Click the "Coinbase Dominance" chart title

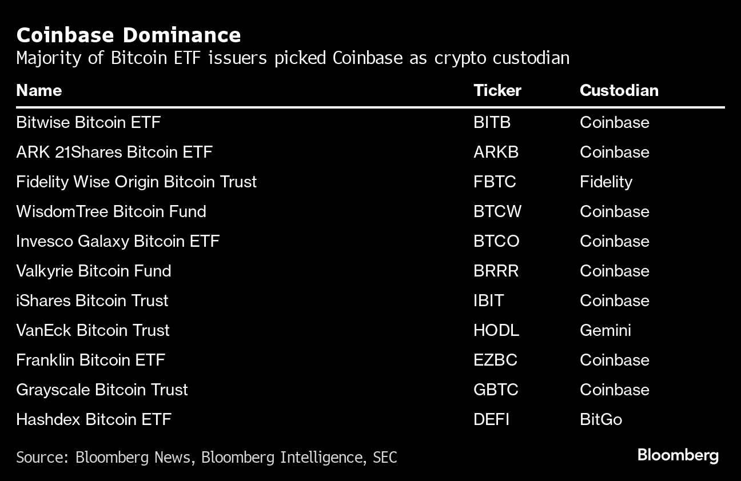coord(129,35)
